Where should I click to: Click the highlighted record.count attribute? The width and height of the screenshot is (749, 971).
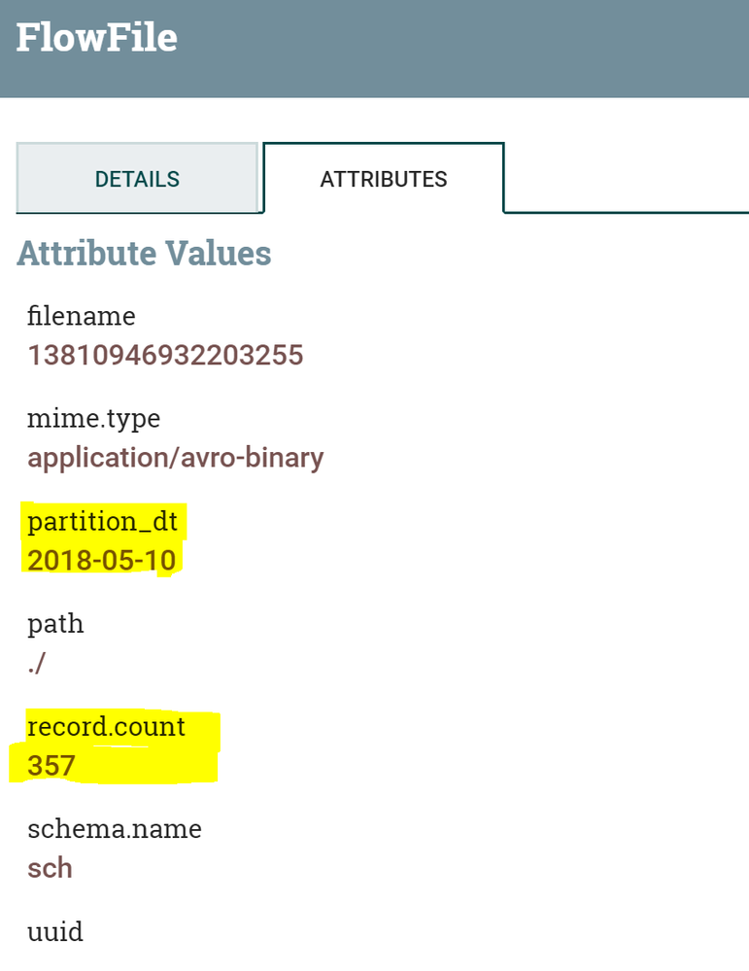coord(108,726)
